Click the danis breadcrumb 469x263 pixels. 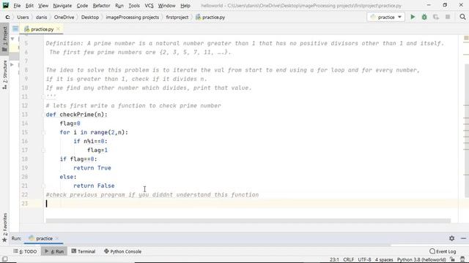point(41,18)
